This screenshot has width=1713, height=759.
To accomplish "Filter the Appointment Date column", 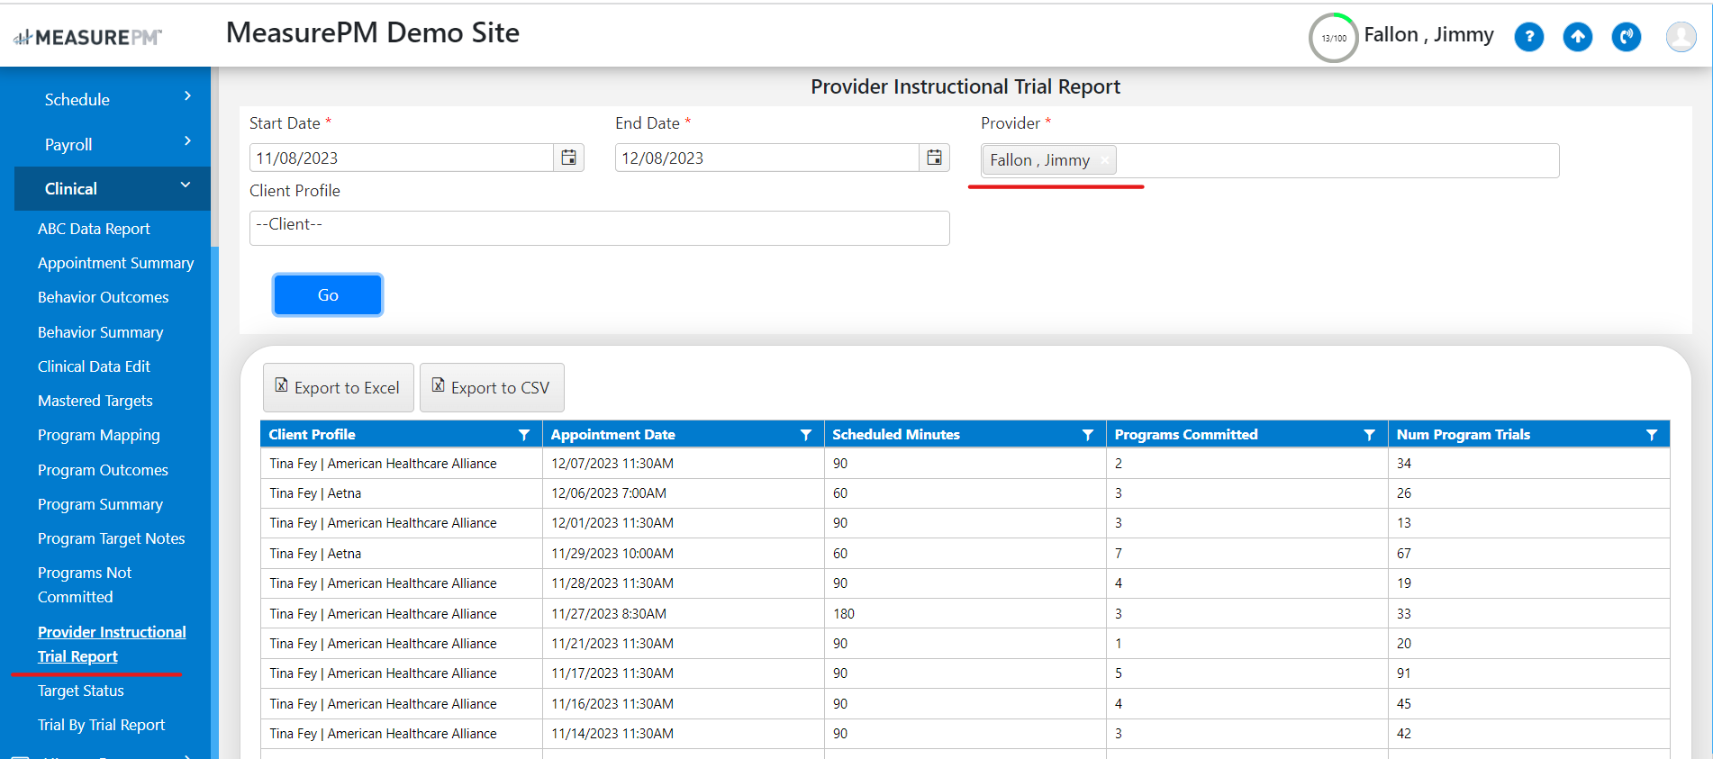I will [x=806, y=435].
